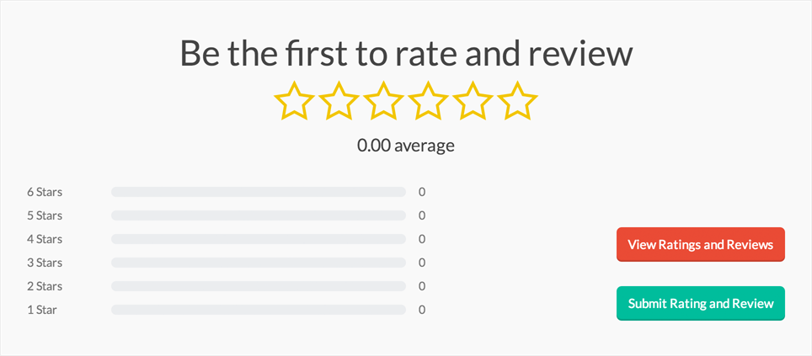Click the 6 Stars progress bar
Image resolution: width=812 pixels, height=356 pixels.
[258, 192]
